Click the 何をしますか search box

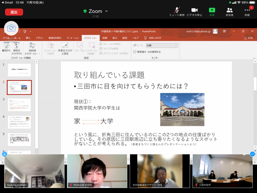tap(155, 38)
